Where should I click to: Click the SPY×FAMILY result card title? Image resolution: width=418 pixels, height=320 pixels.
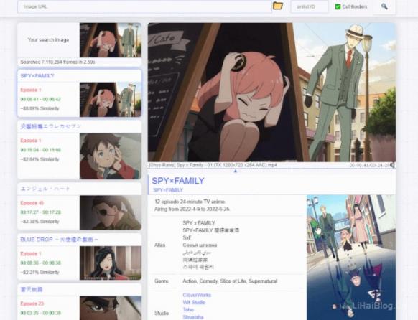(37, 76)
